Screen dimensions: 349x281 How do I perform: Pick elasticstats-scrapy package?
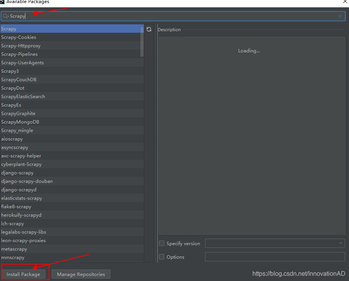click(x=72, y=198)
